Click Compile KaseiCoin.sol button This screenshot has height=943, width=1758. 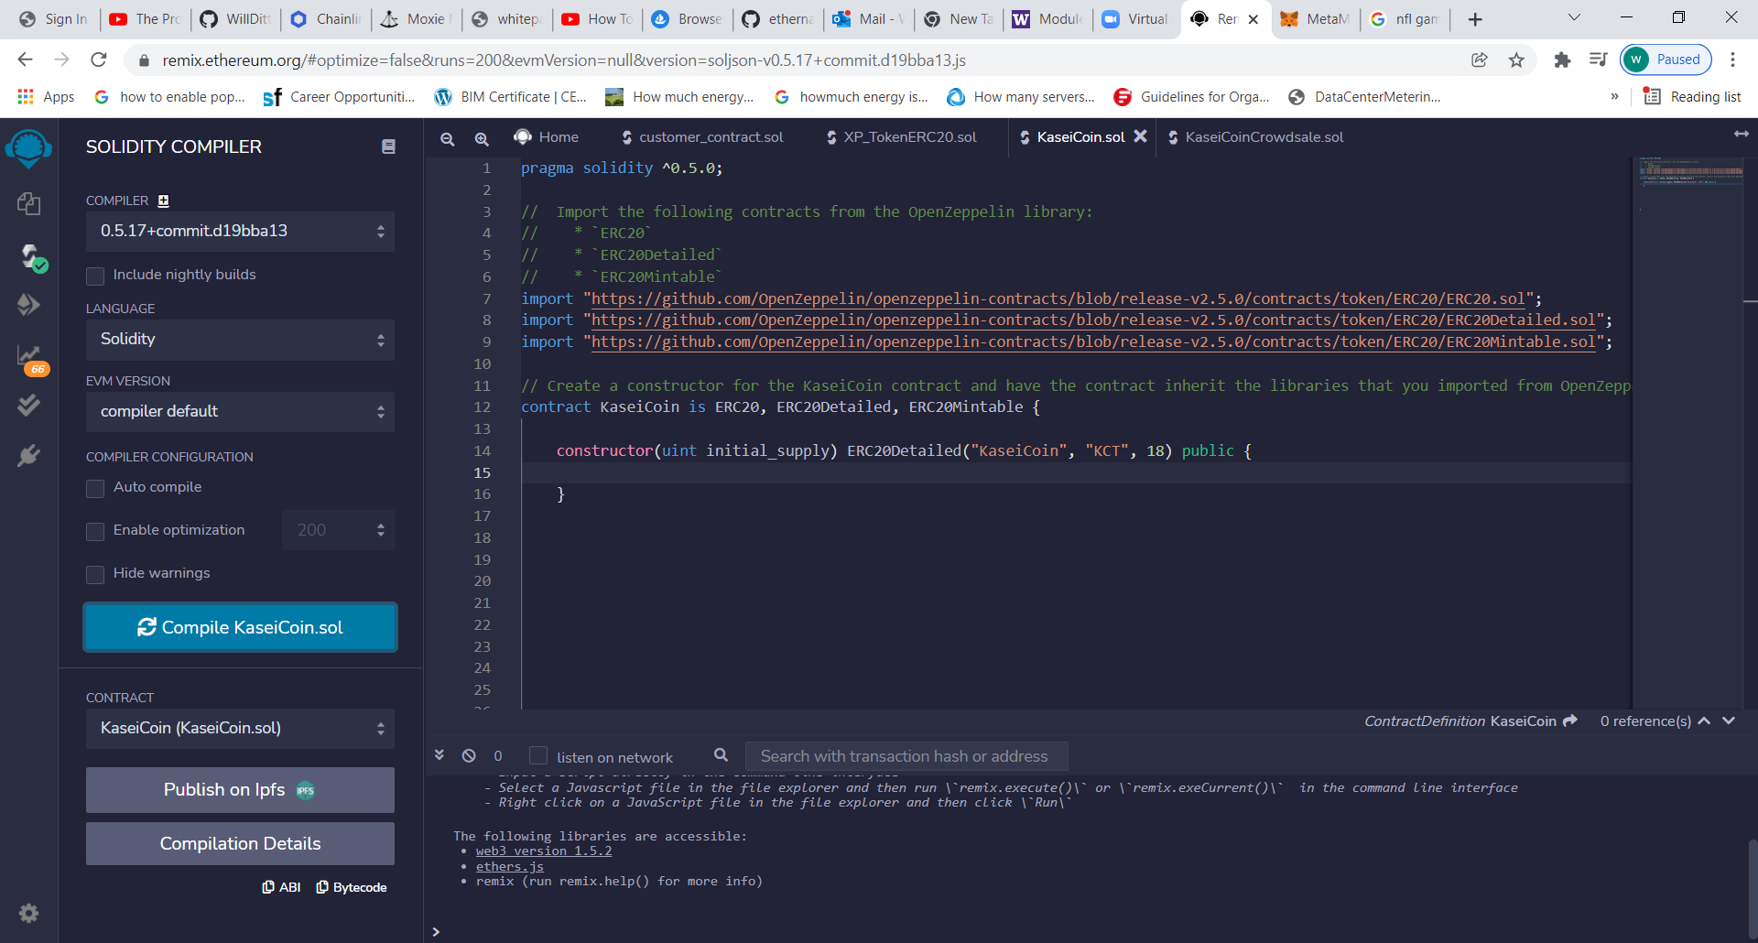(x=240, y=627)
